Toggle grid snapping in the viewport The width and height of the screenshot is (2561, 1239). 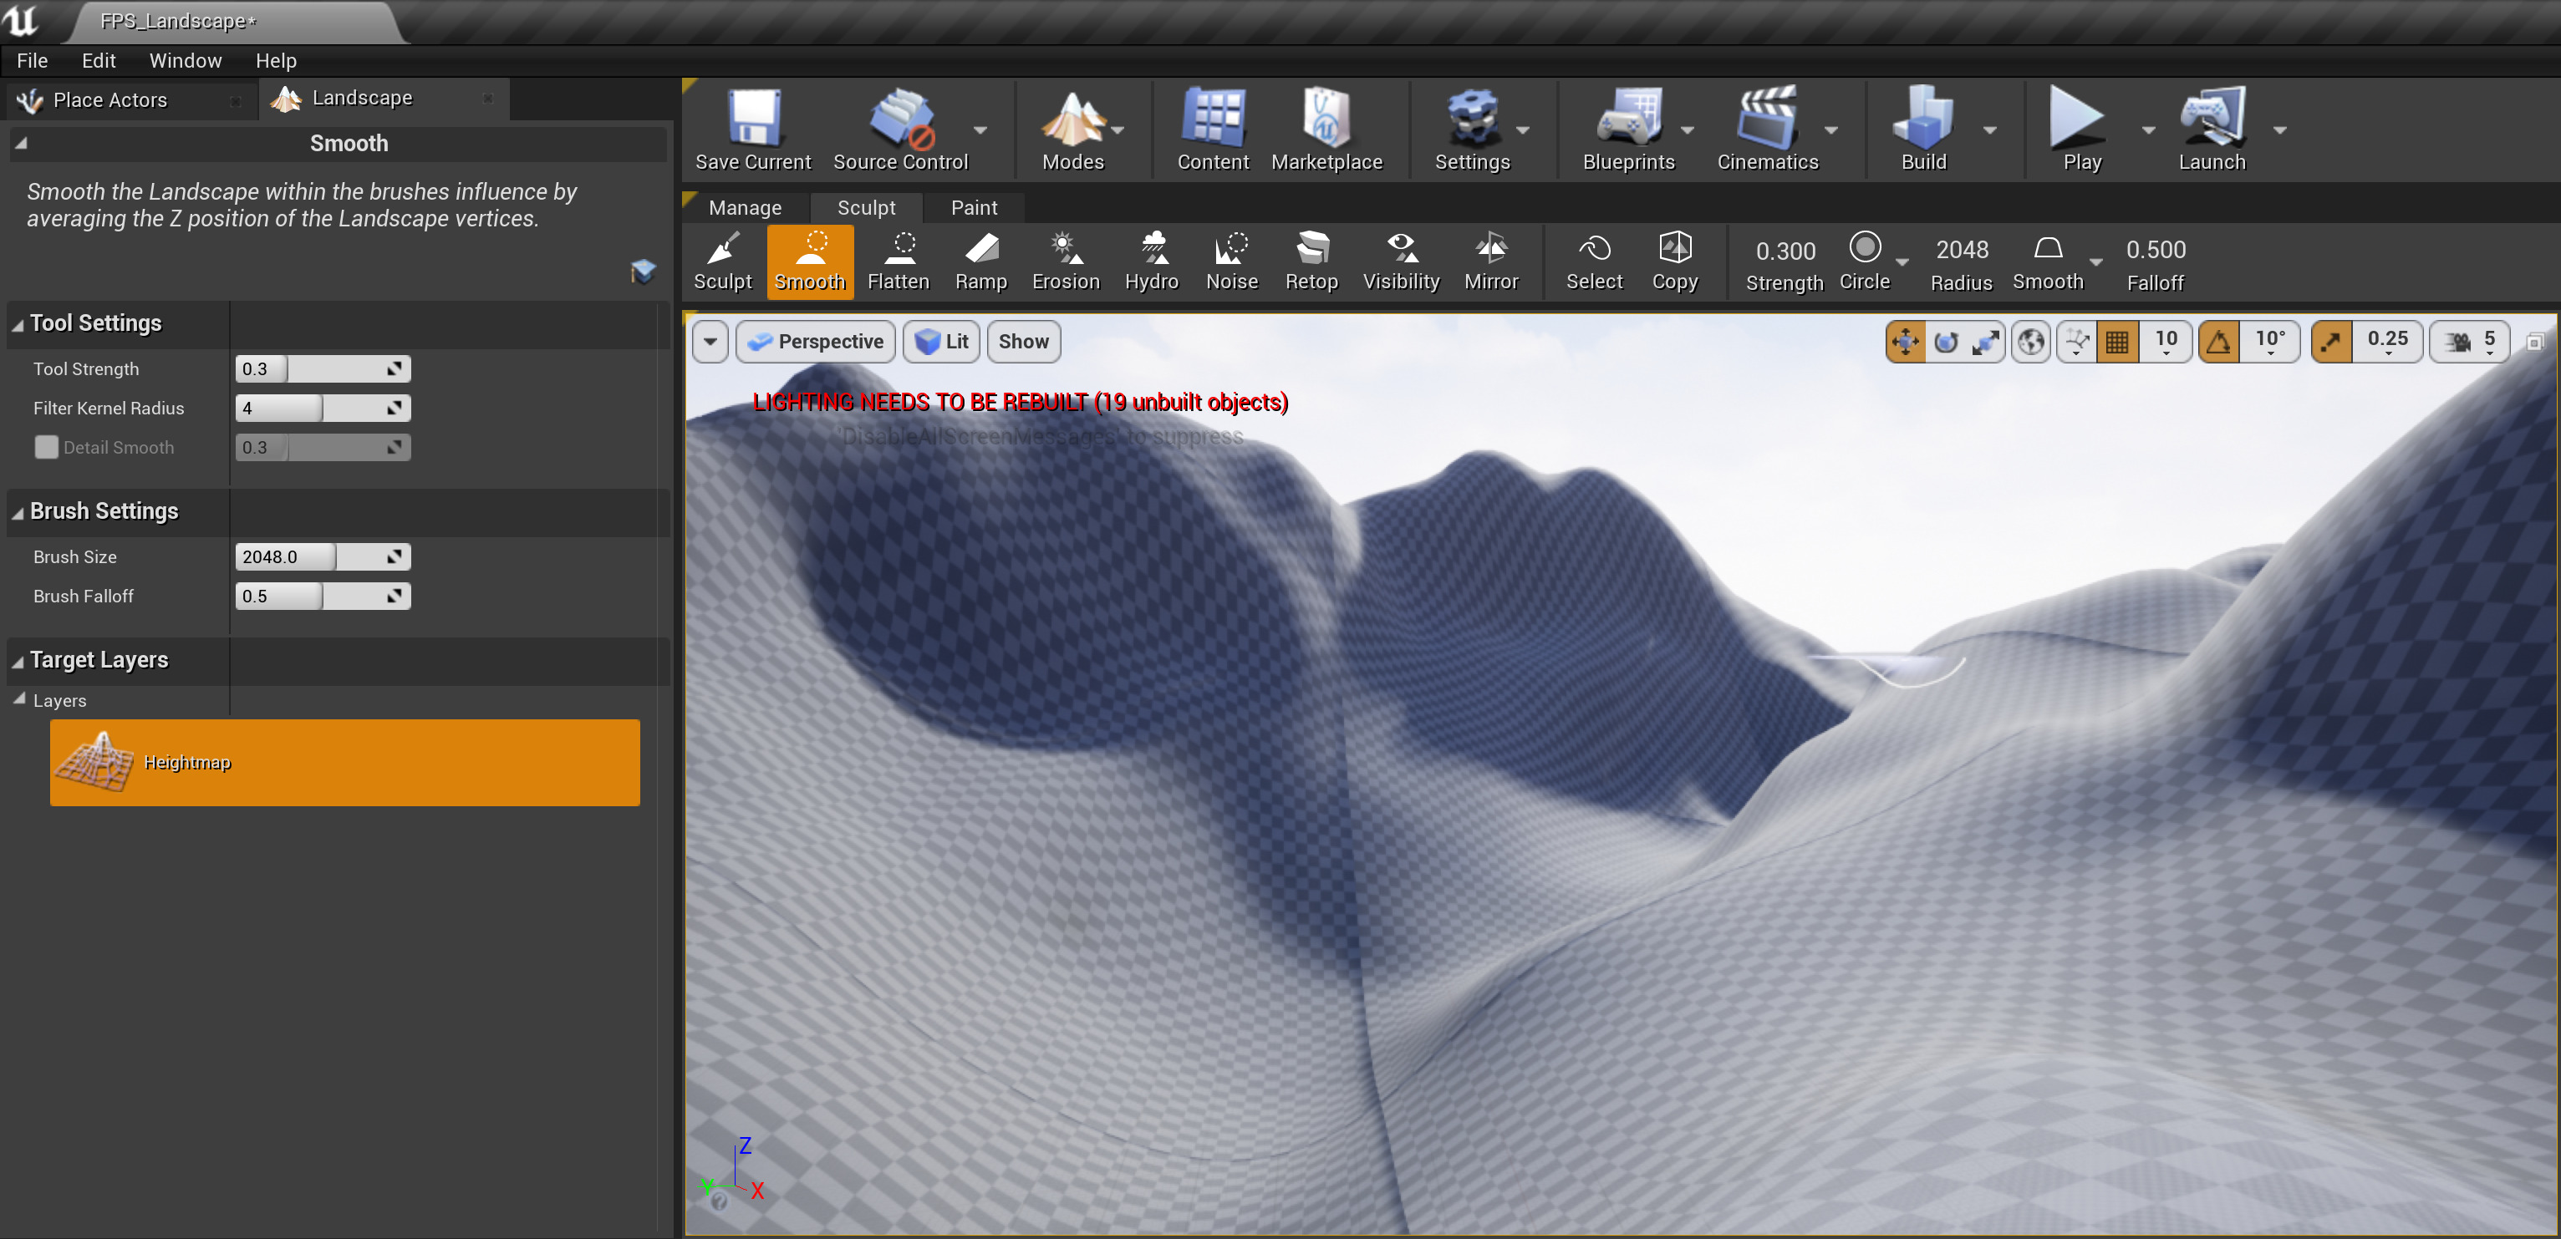(2118, 341)
